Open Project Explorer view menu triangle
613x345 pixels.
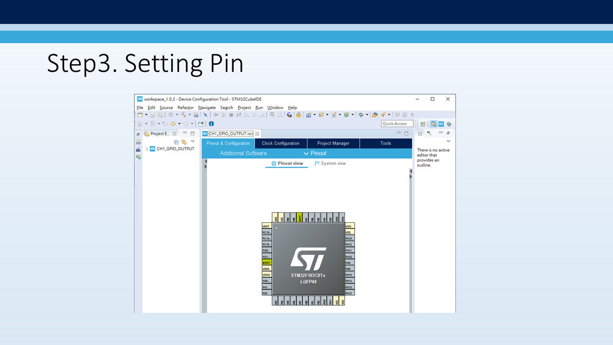point(193,141)
